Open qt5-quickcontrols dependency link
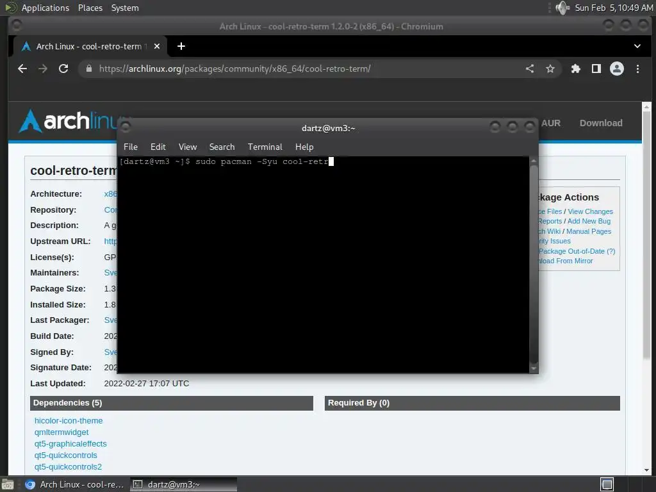 [x=66, y=455]
